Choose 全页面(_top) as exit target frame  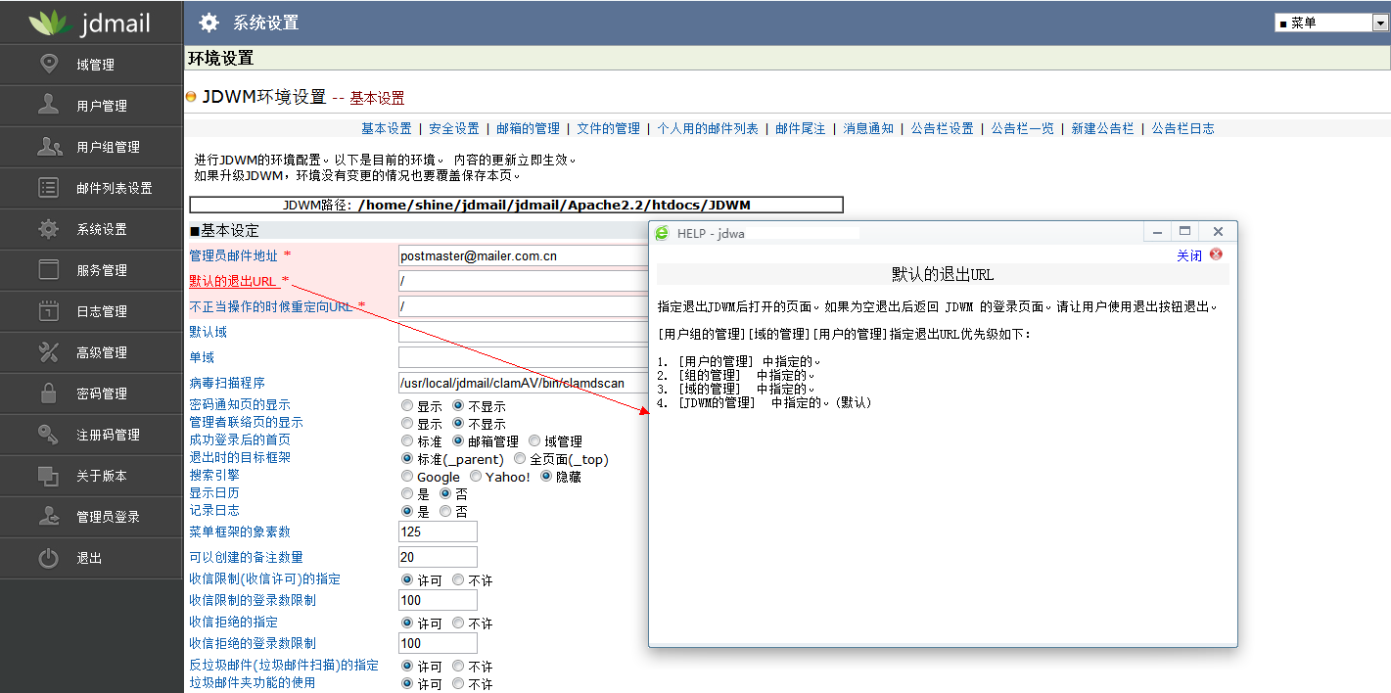point(520,458)
